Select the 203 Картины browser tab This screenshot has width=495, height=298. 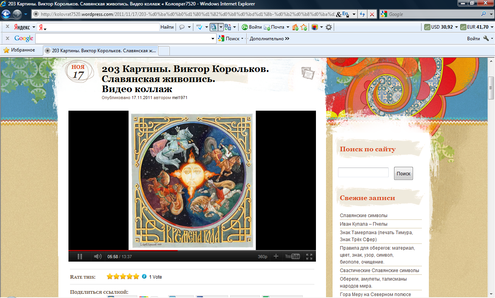pos(101,51)
